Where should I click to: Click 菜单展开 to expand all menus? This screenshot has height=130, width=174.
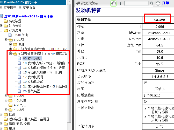(10, 8)
